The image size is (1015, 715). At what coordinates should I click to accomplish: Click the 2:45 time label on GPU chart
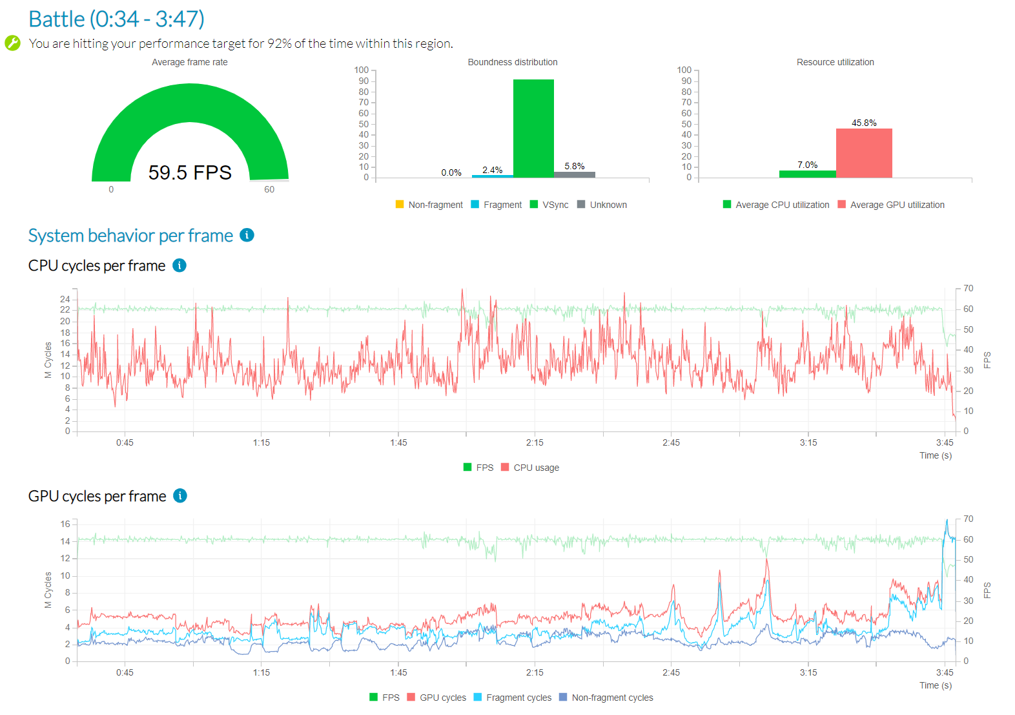tap(671, 672)
